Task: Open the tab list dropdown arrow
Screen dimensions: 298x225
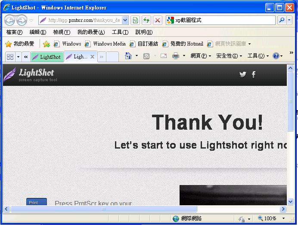Action: pyautogui.click(x=18, y=57)
